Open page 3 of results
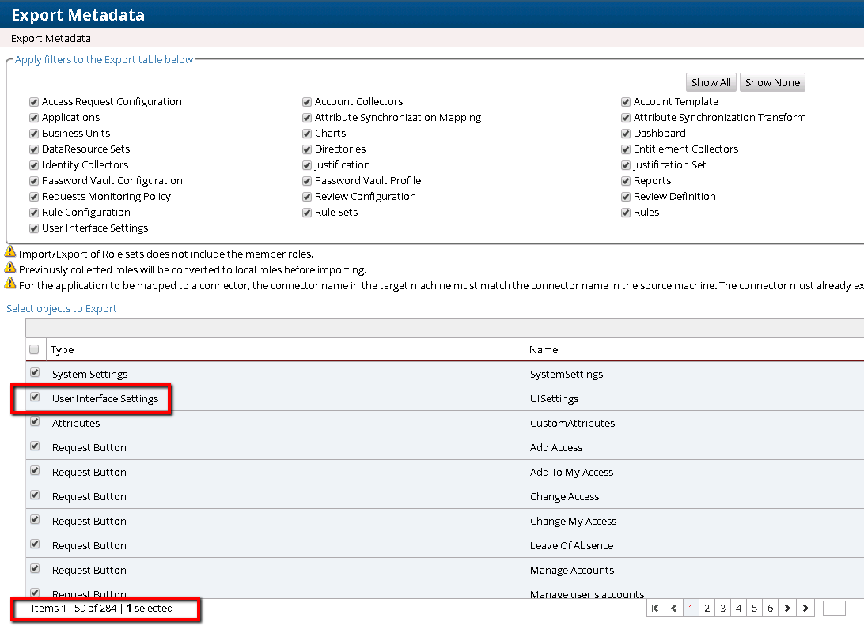 pos(723,609)
